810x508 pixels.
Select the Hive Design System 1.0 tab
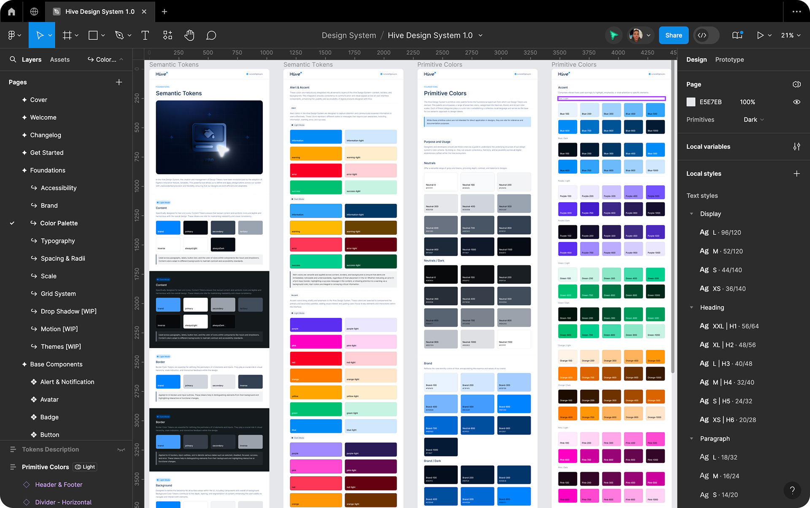[x=100, y=11]
